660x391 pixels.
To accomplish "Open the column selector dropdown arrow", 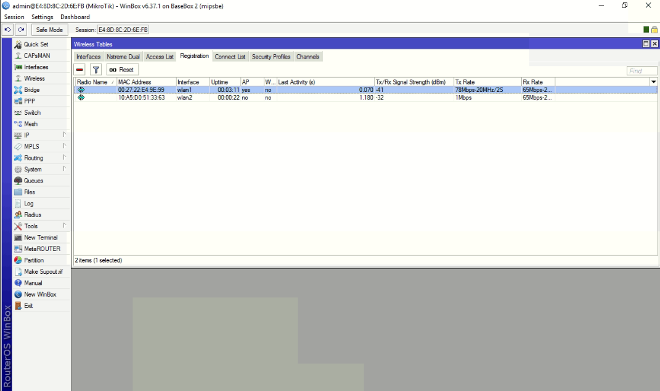I will [654, 82].
